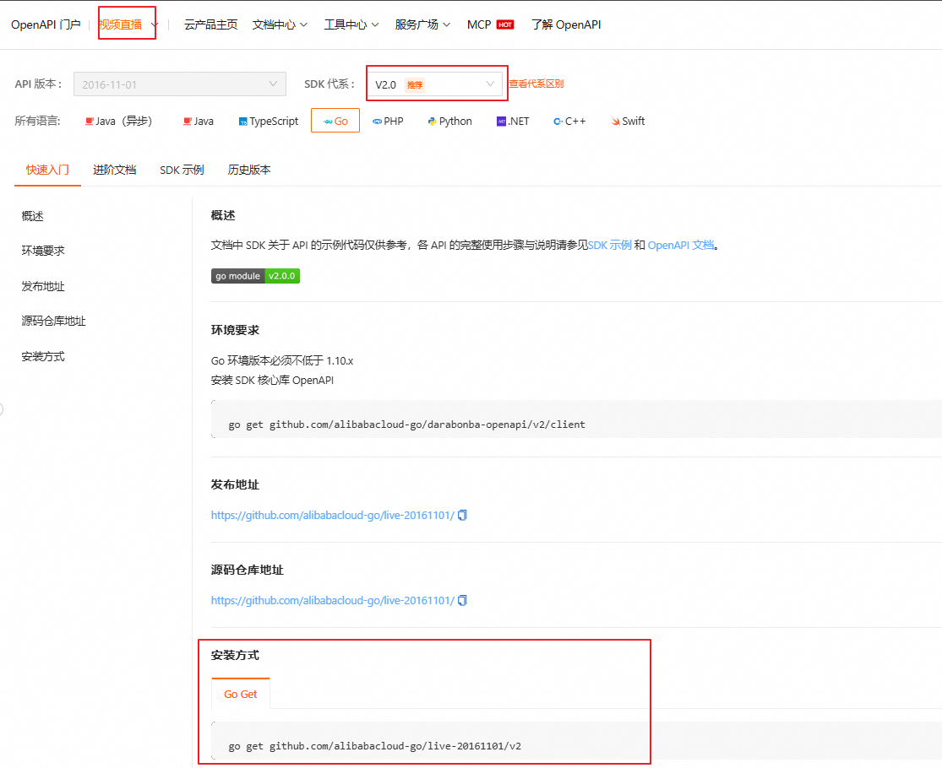The image size is (942, 768).
Task: Open the OpenAPI 门户 home link
Action: 46,24
